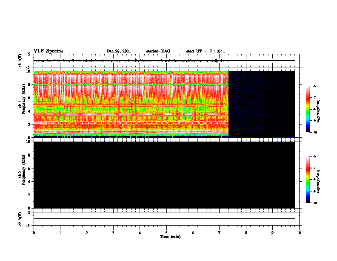Click ch.1 frequency tick label '8'
Image resolution: width=337 pixels, height=261 pixels.
(x=30, y=84)
